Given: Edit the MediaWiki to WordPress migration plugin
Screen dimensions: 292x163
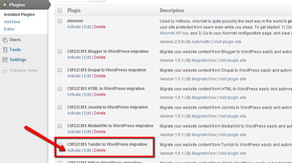Looking at the screenshot, I should pyautogui.click(x=88, y=132).
